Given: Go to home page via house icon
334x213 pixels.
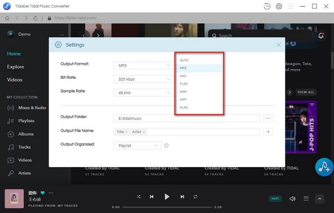Looking at the screenshot, I should pyautogui.click(x=7, y=18).
